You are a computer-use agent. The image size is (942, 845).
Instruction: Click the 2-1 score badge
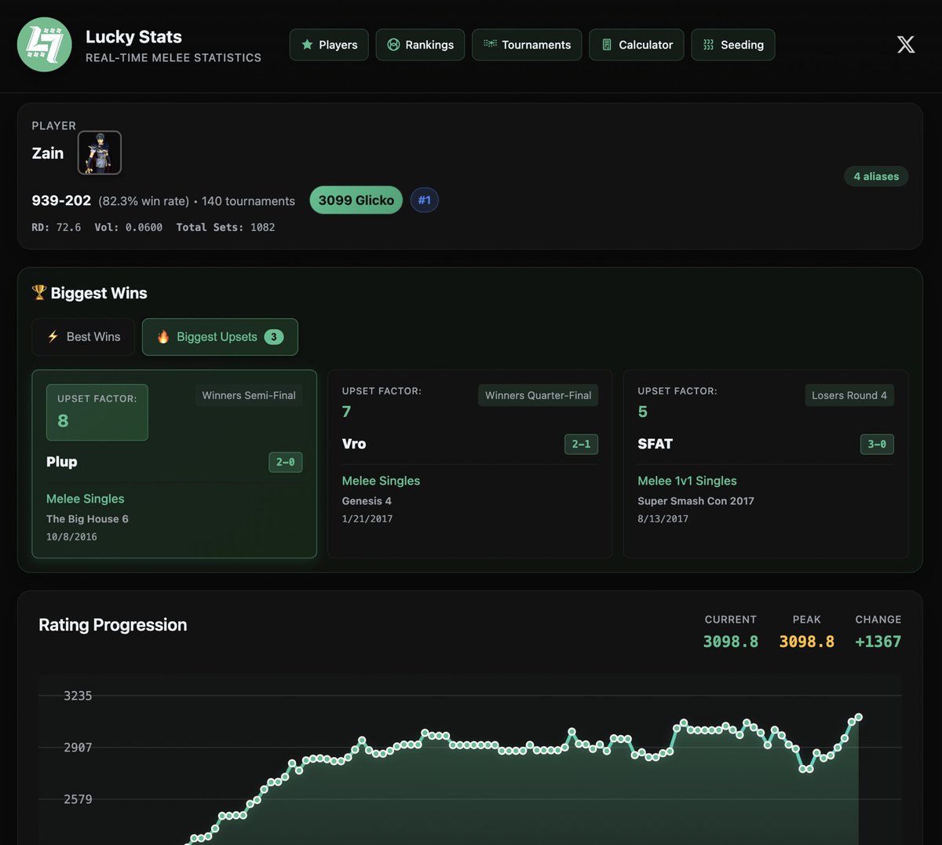pyautogui.click(x=582, y=444)
